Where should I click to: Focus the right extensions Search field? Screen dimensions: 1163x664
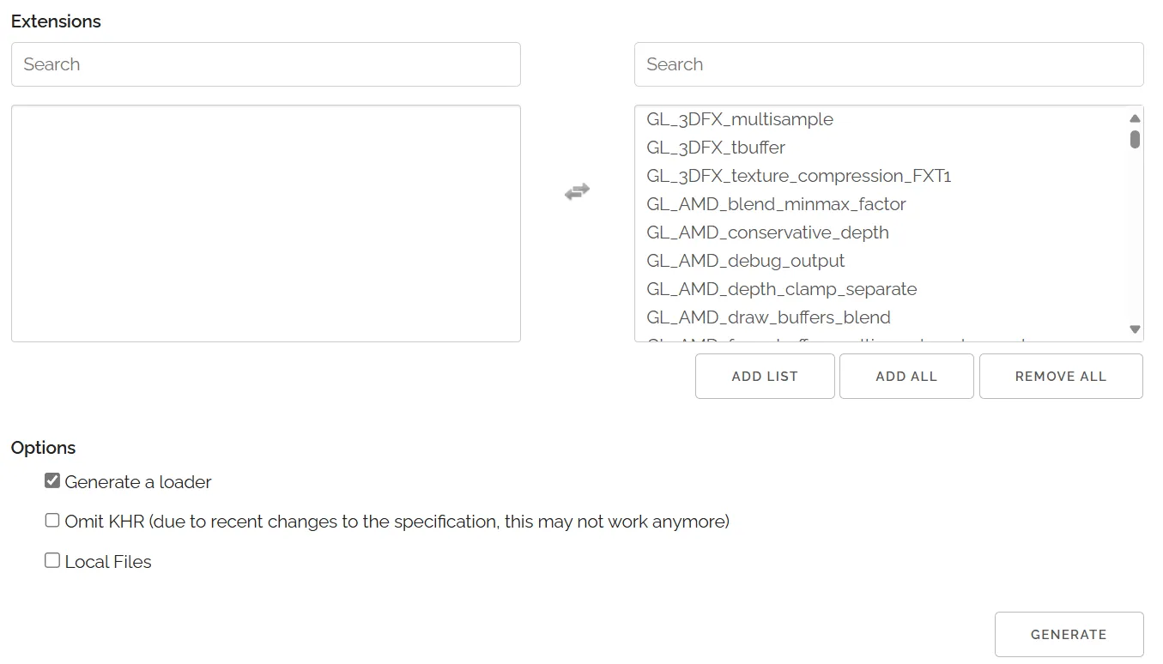[x=888, y=64]
